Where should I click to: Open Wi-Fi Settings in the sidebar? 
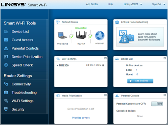point(23,101)
